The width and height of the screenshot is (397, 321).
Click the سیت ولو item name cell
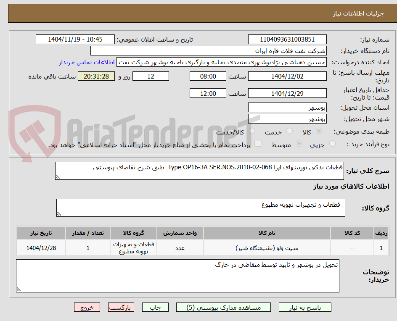[x=267, y=248]
